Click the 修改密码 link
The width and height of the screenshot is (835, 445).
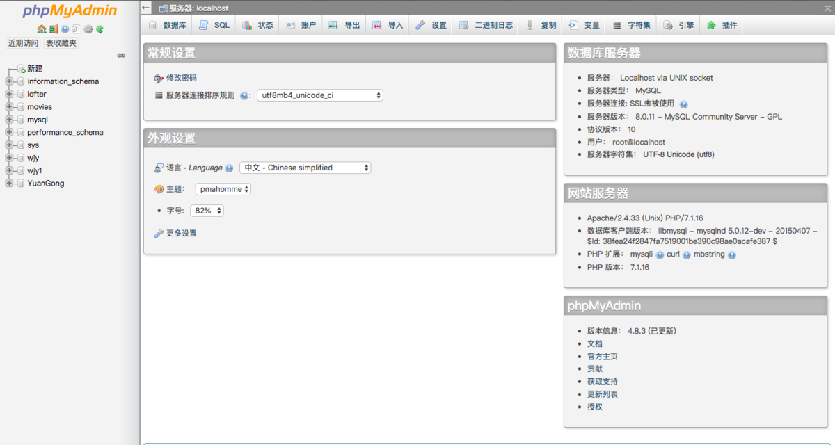[x=182, y=78]
